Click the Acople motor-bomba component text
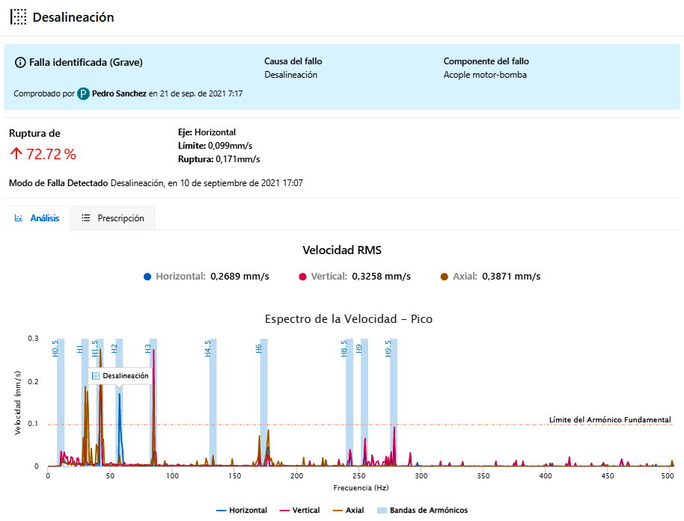 point(485,75)
